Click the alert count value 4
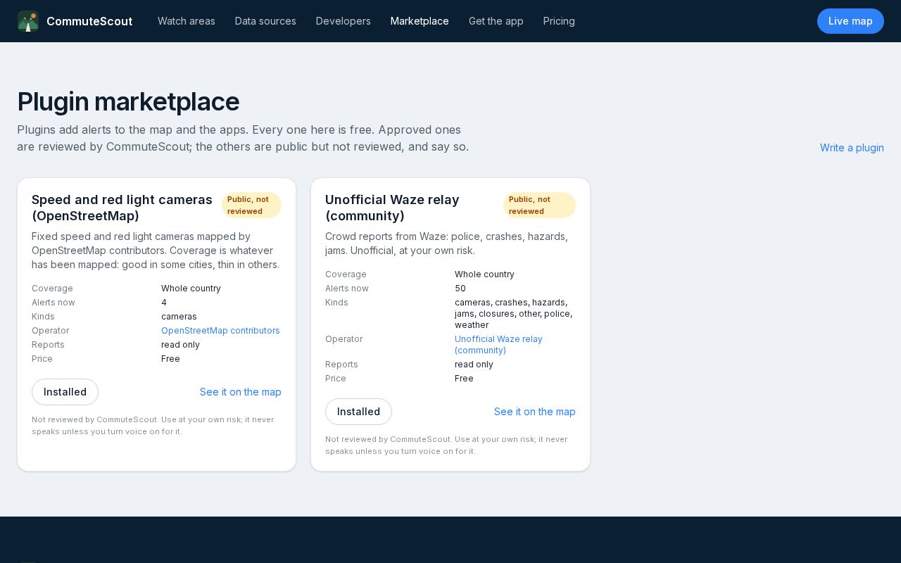This screenshot has width=901, height=563. 164,303
